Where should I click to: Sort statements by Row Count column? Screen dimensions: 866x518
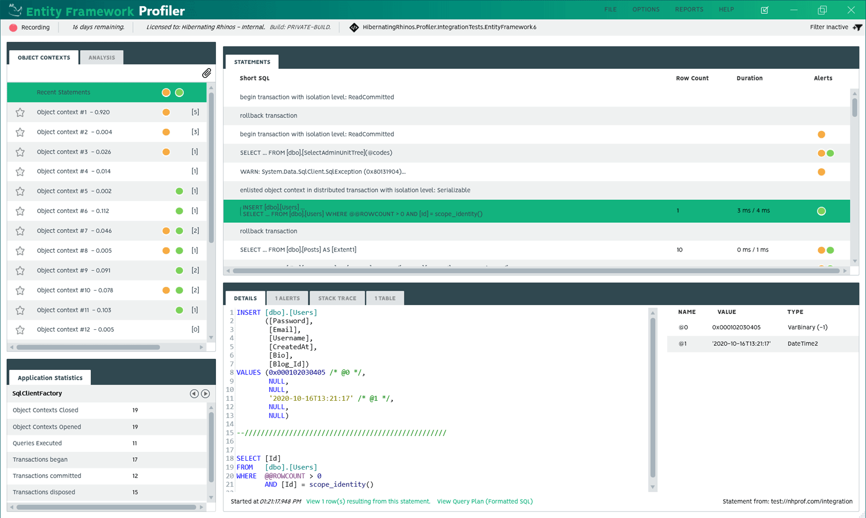[692, 78]
